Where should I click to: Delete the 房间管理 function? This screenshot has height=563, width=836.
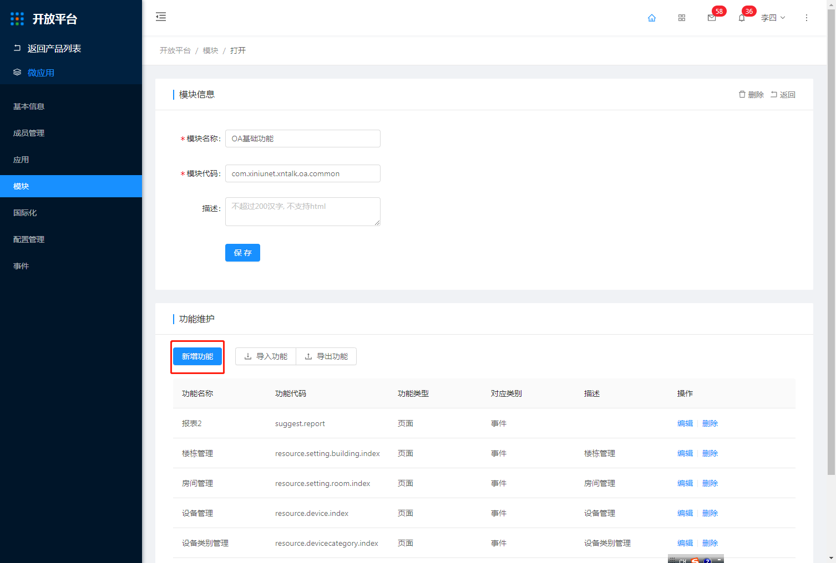click(710, 483)
